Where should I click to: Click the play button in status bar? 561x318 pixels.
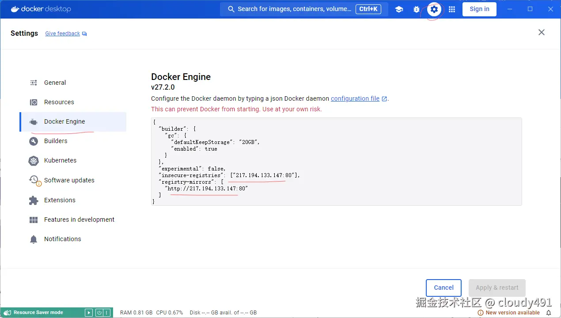tap(89, 312)
